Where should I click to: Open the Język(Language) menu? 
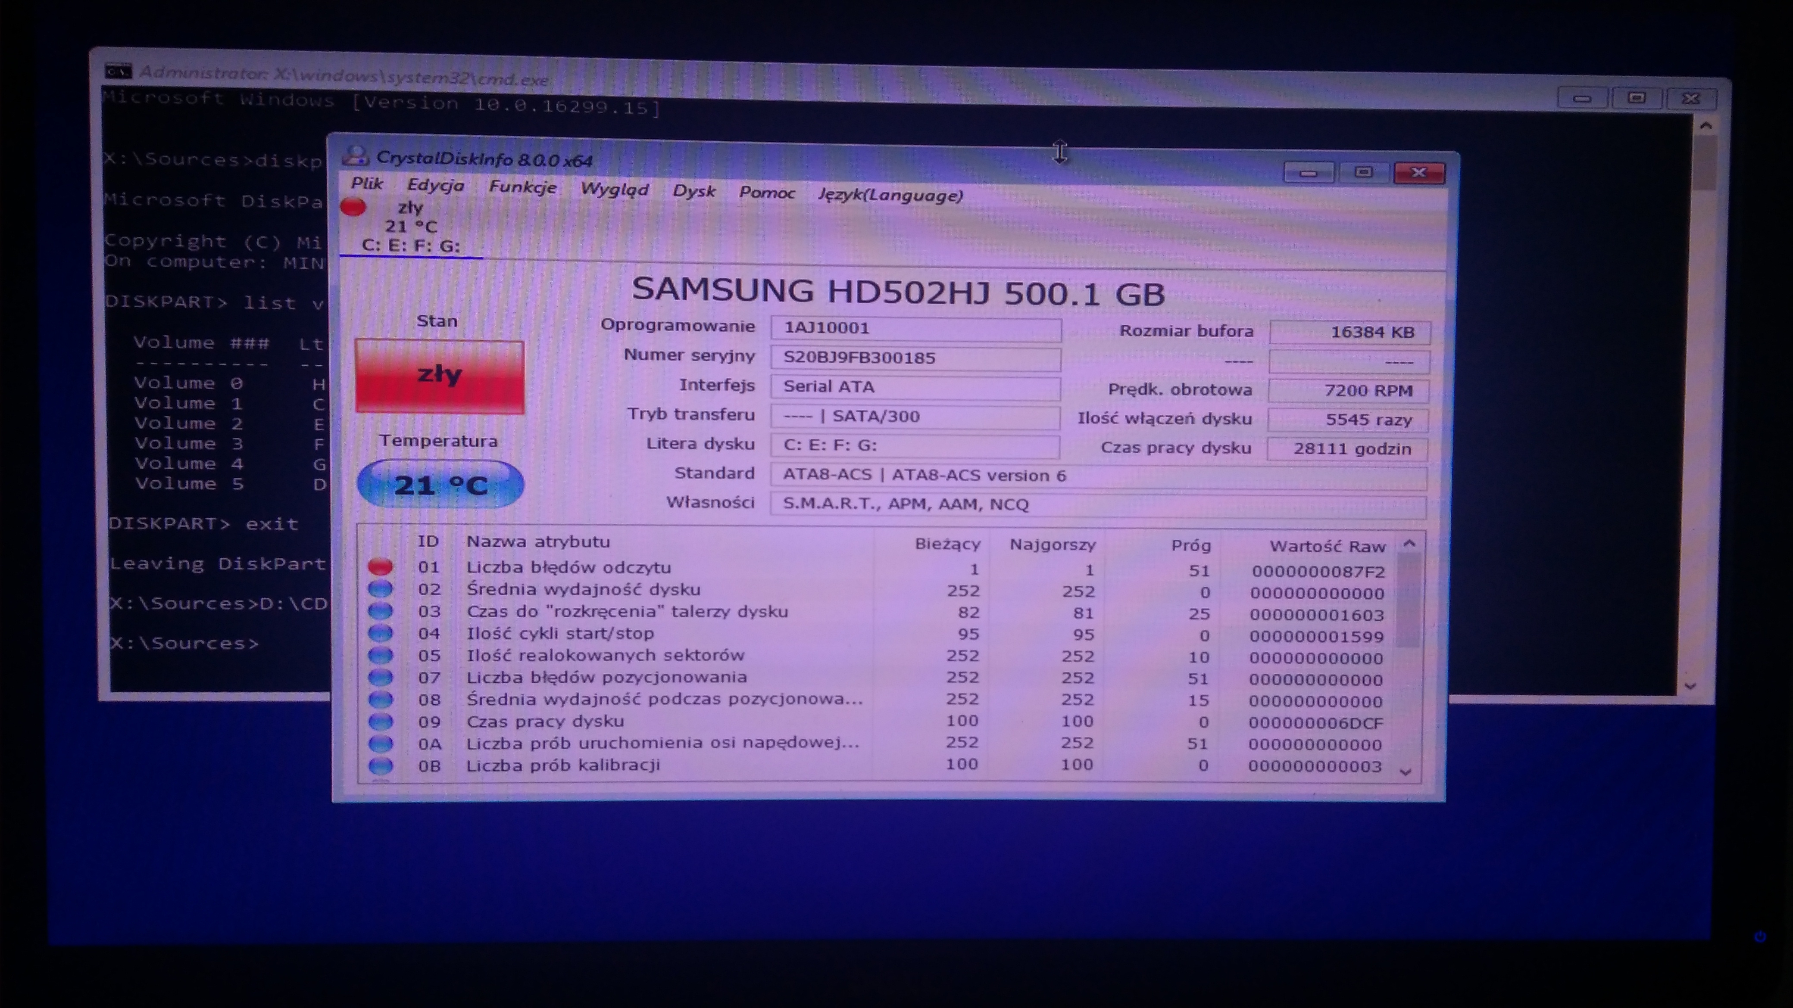[x=890, y=195]
